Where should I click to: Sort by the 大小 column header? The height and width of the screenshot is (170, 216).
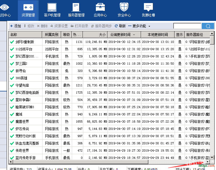click(x=95, y=35)
